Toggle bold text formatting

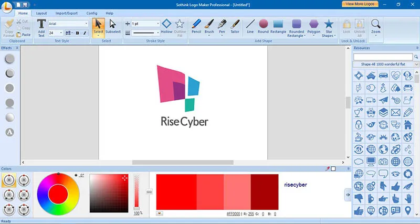tap(77, 33)
